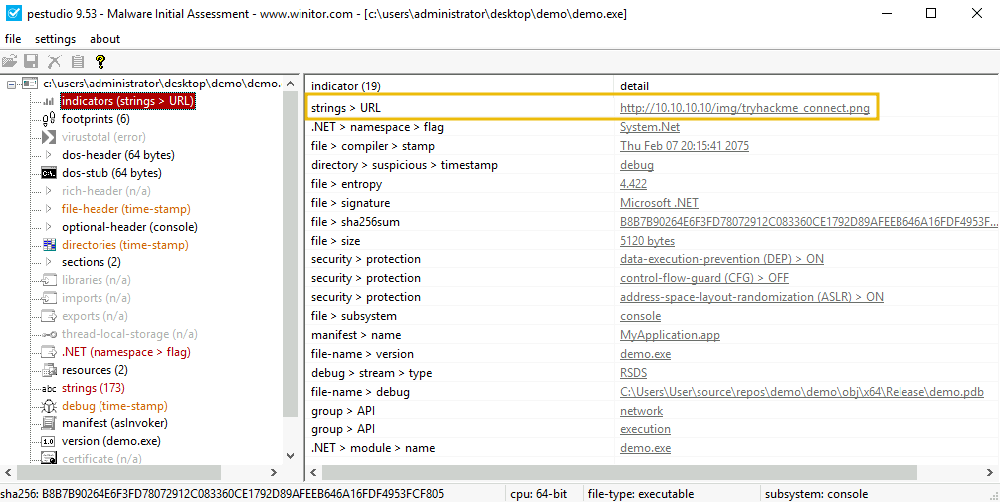Select indicators (strings > URL) tree item
The width and height of the screenshot is (1000, 502).
tap(127, 101)
